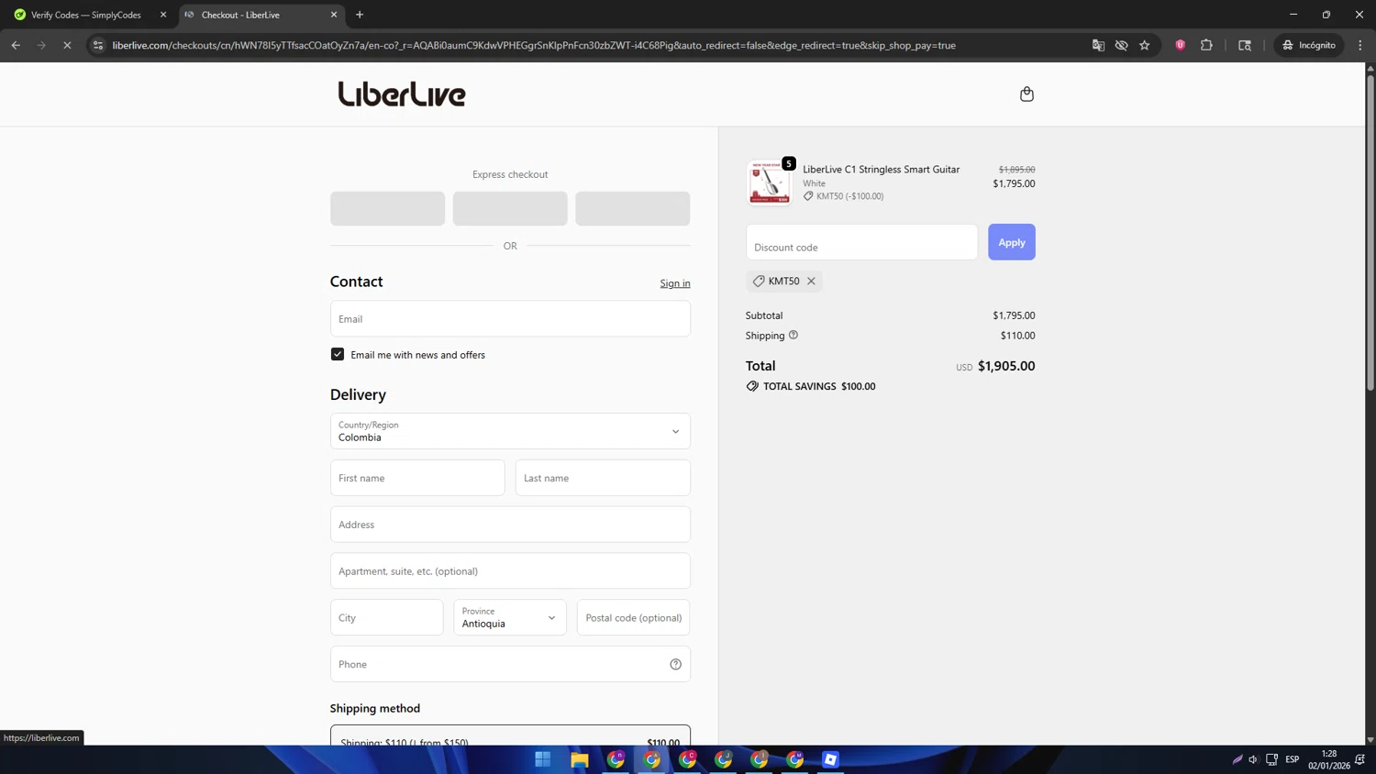1376x774 pixels.
Task: Focus the Last name field
Action: (603, 478)
